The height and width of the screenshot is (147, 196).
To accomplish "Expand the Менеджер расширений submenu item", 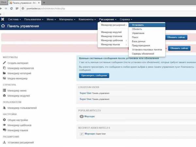I will (113, 25).
